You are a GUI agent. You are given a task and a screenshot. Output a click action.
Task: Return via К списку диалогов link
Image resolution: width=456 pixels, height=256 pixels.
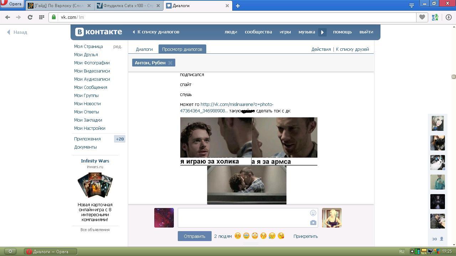(x=156, y=32)
